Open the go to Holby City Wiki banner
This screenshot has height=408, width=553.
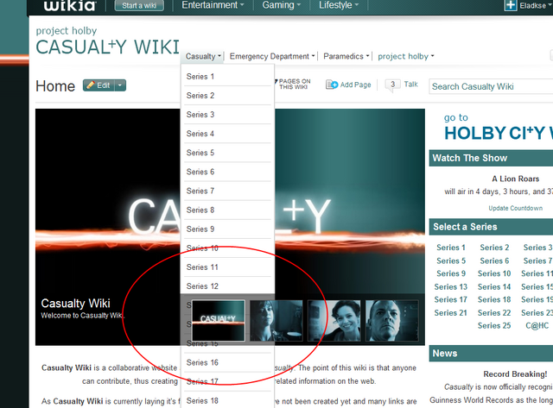coord(498,128)
